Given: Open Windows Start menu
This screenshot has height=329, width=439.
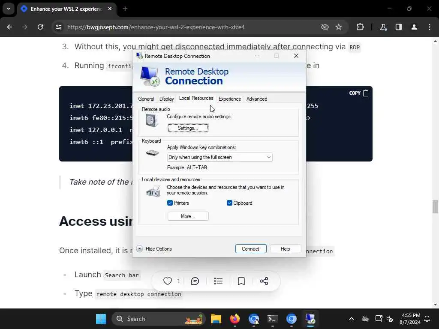Looking at the screenshot, I should [101, 319].
